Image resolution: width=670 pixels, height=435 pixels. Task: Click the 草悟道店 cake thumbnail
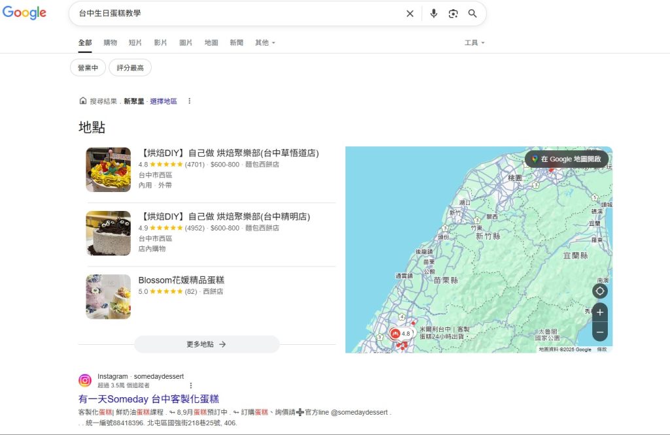coord(109,170)
